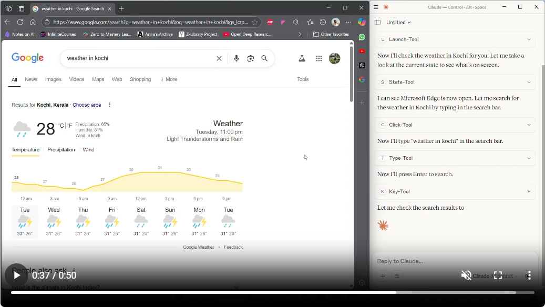Open browser extensions puzzle icon
The width and height of the screenshot is (545, 307).
295,22
